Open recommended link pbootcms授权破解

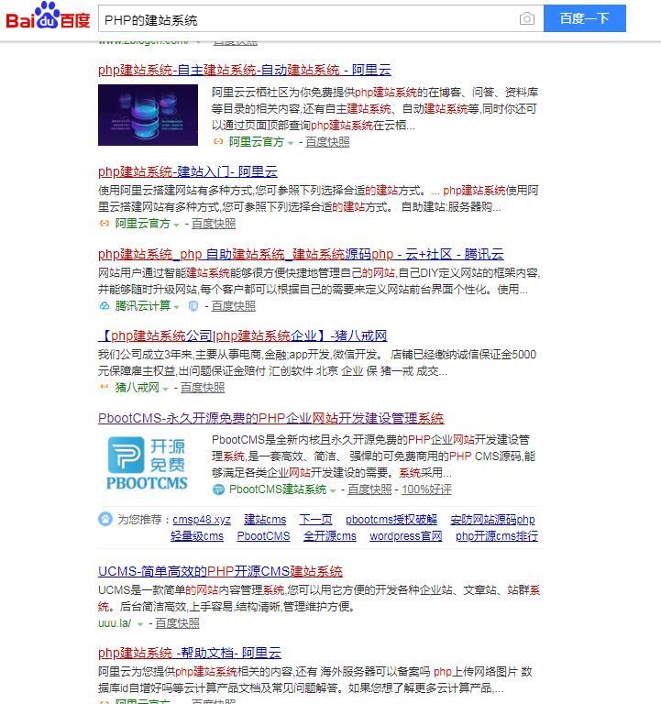click(x=391, y=520)
